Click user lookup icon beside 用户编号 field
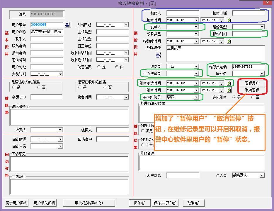Screen dimensions: 274x211 point(67,25)
